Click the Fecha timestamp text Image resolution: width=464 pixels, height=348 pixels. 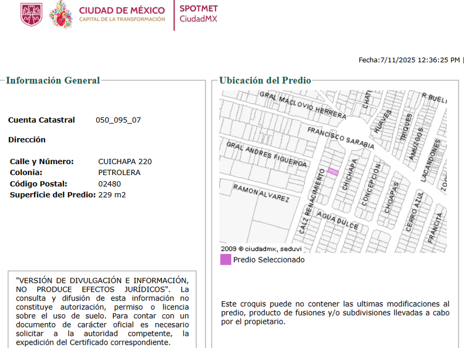(409, 60)
